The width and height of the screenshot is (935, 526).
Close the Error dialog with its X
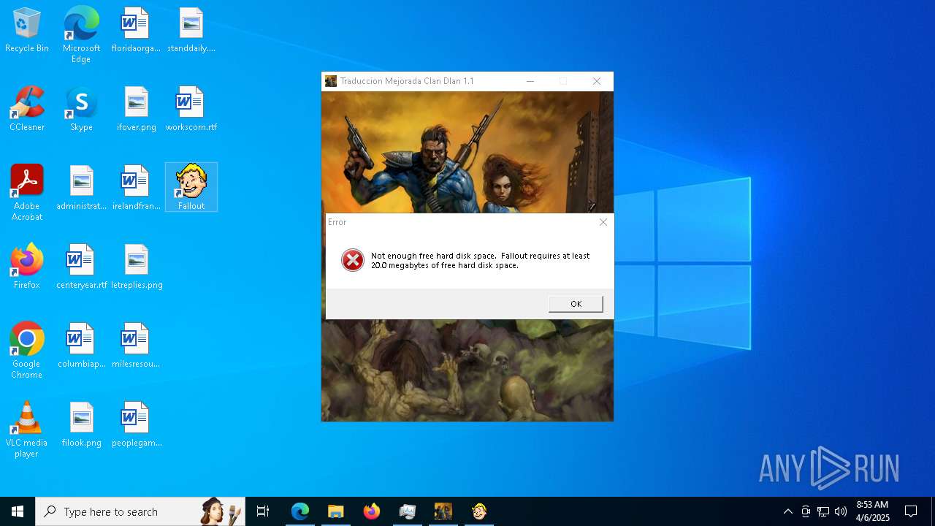point(603,222)
